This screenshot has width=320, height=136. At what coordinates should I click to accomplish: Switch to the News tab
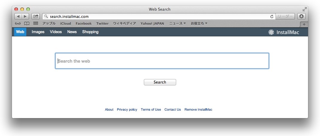pos(72,32)
